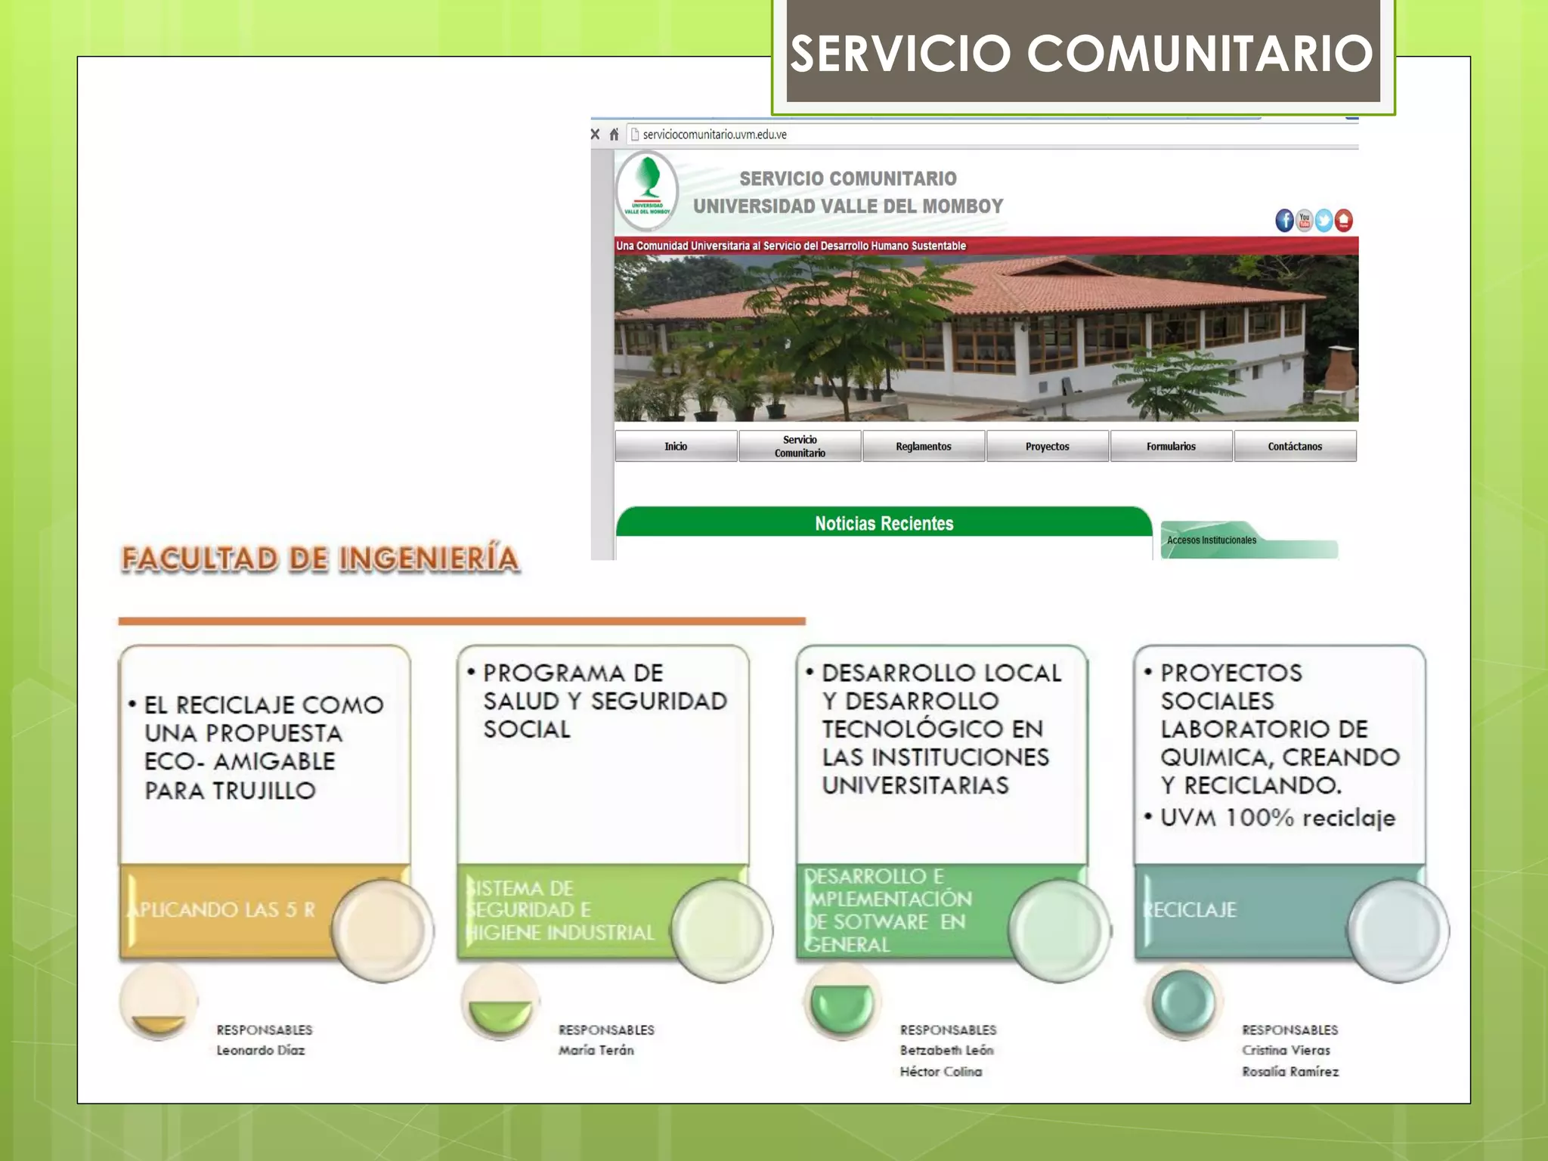Screen dimensions: 1548x1161
Task: Click RESPONSABLES label above Betzabeth León
Action: click(949, 1029)
